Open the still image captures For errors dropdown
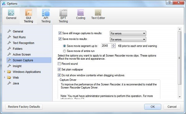 (128, 33)
